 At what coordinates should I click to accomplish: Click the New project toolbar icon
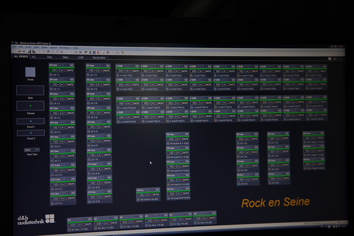tap(15, 51)
